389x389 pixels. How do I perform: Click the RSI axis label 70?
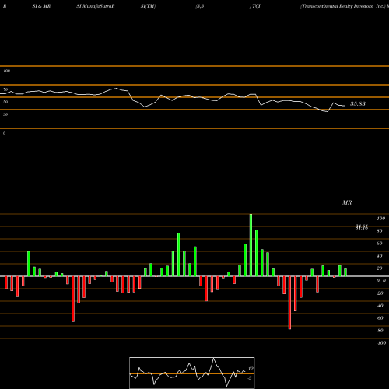click(5, 89)
